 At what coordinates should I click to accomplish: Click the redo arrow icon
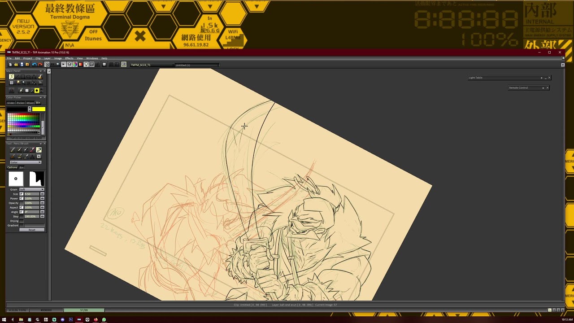[40, 65]
